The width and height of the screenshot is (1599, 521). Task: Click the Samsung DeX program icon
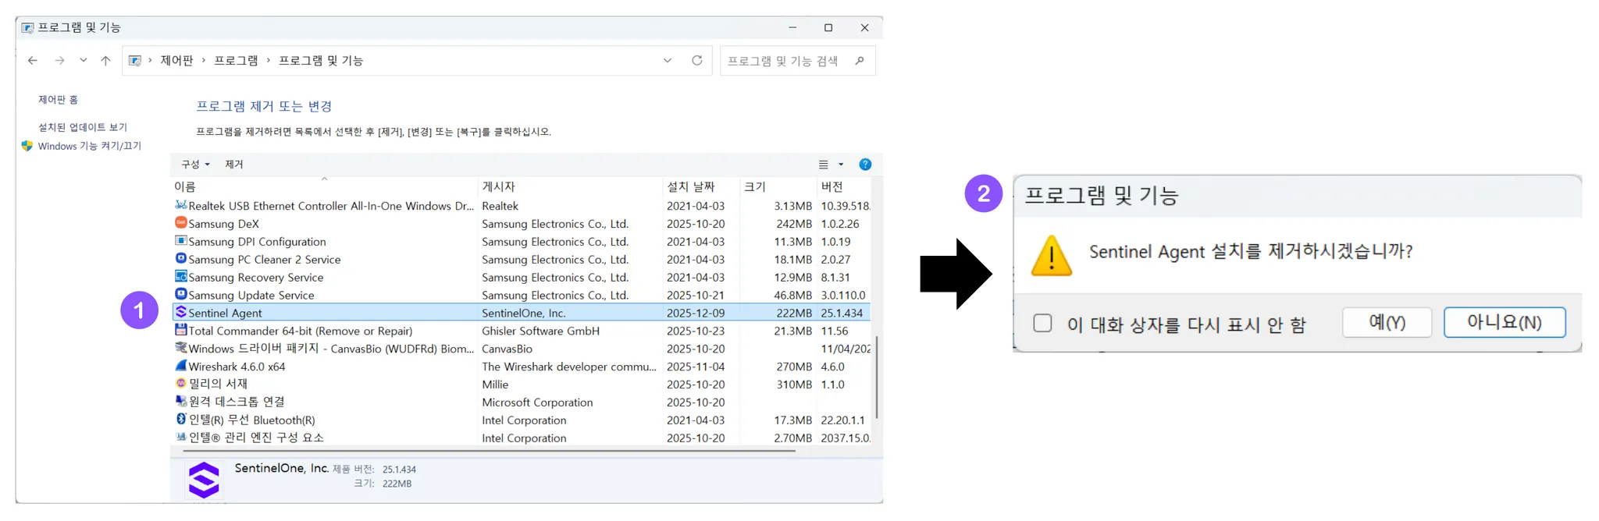click(x=180, y=223)
